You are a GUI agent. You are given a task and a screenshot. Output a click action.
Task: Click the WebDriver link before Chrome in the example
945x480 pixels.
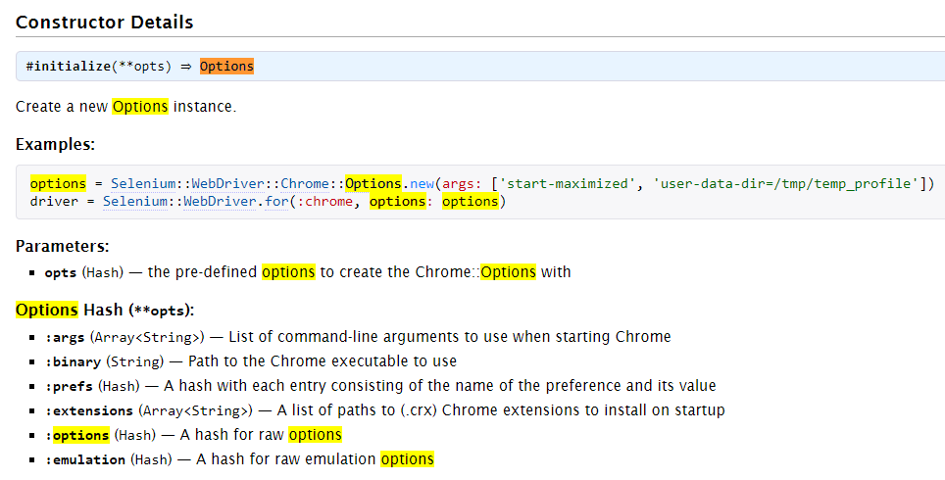point(227,184)
